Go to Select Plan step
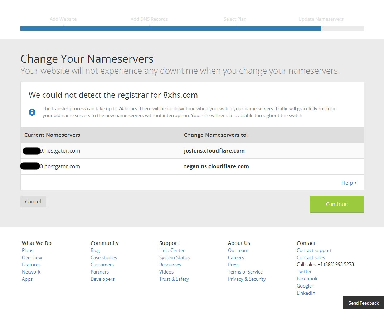Viewport: 384px width, 309px height. (235, 19)
